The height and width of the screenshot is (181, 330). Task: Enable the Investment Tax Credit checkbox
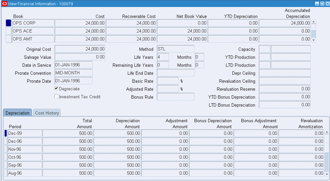[x=56, y=96]
